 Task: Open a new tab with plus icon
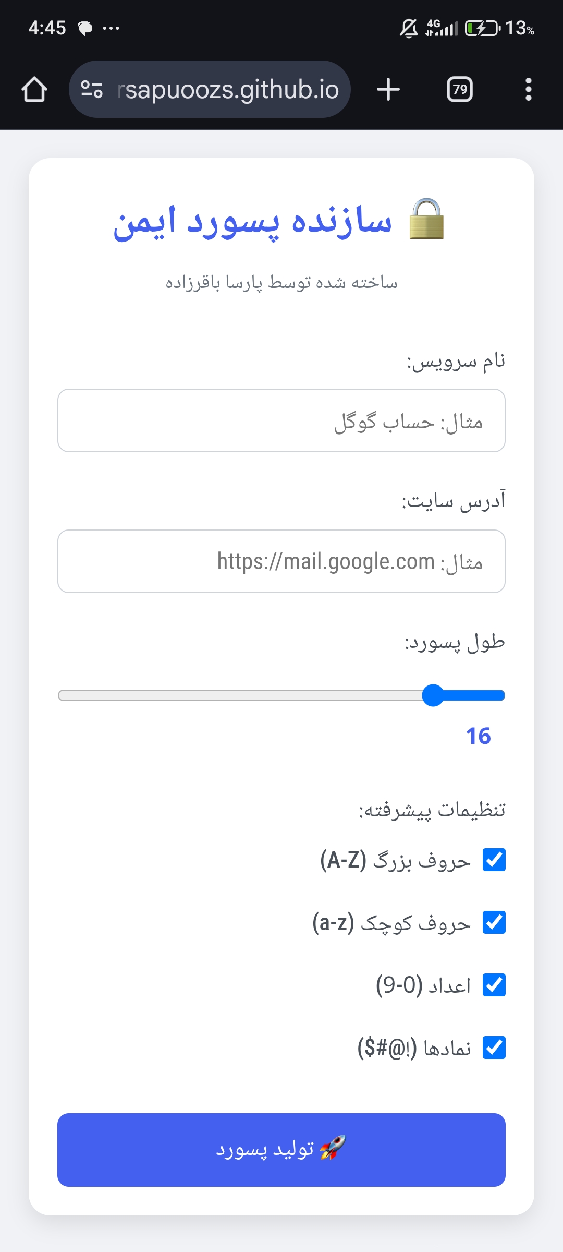pyautogui.click(x=388, y=89)
